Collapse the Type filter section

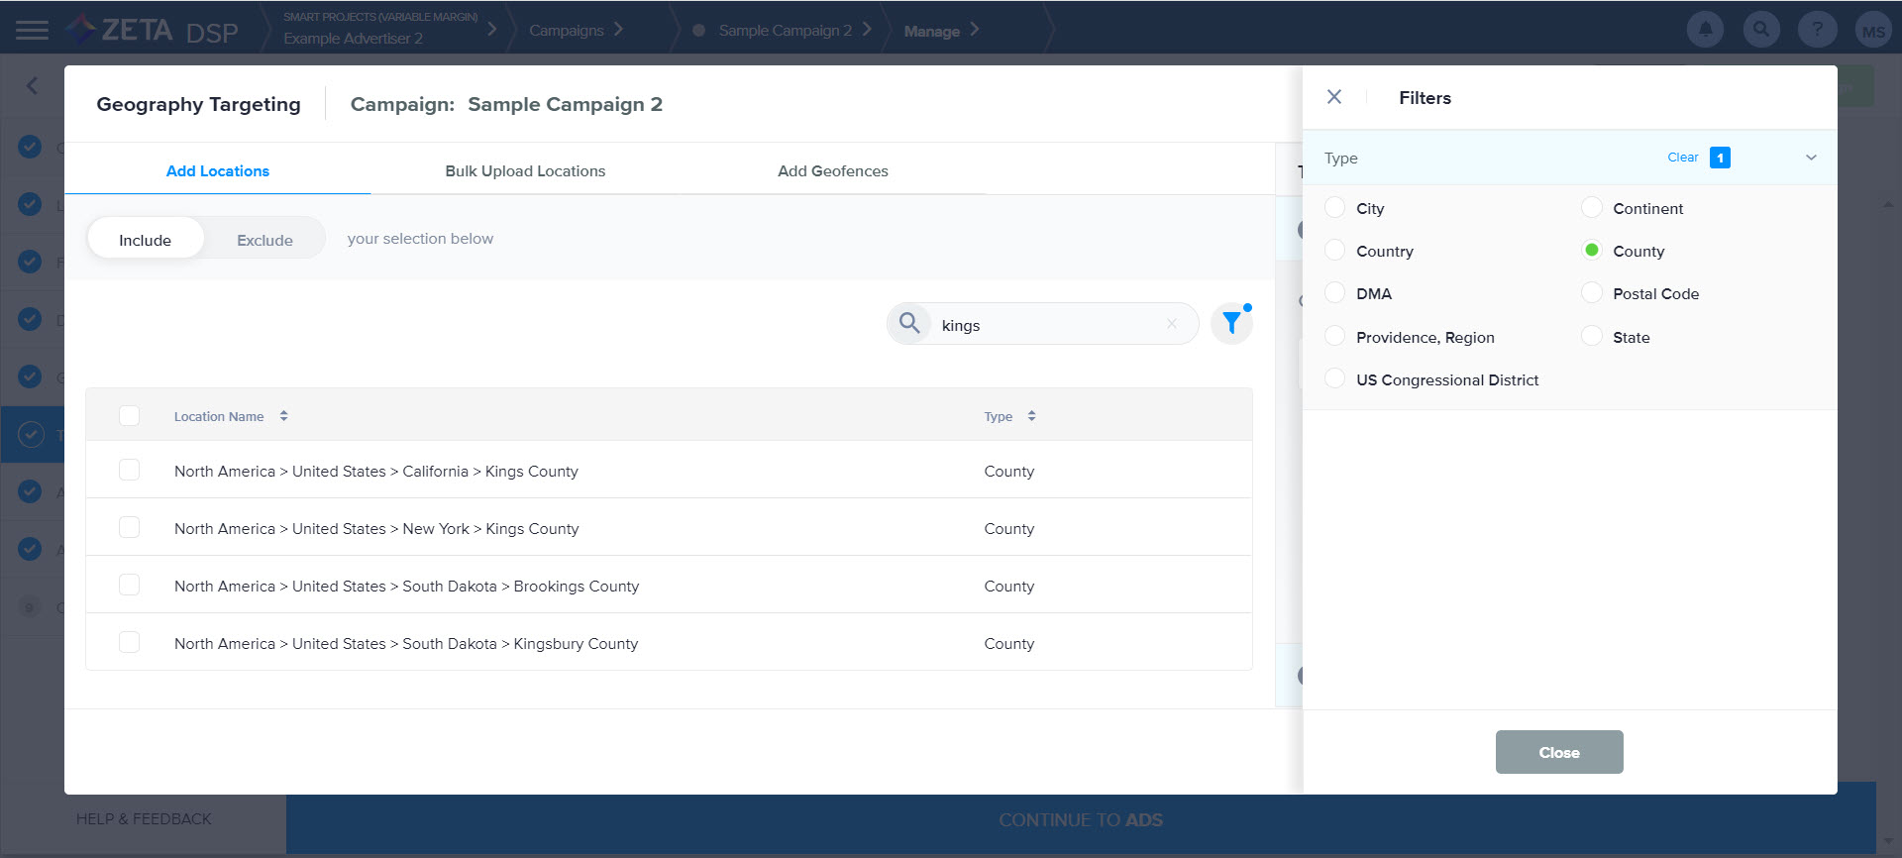coord(1811,158)
